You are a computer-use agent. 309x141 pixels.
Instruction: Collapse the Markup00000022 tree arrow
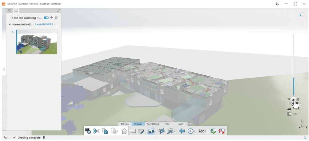coord(10,25)
